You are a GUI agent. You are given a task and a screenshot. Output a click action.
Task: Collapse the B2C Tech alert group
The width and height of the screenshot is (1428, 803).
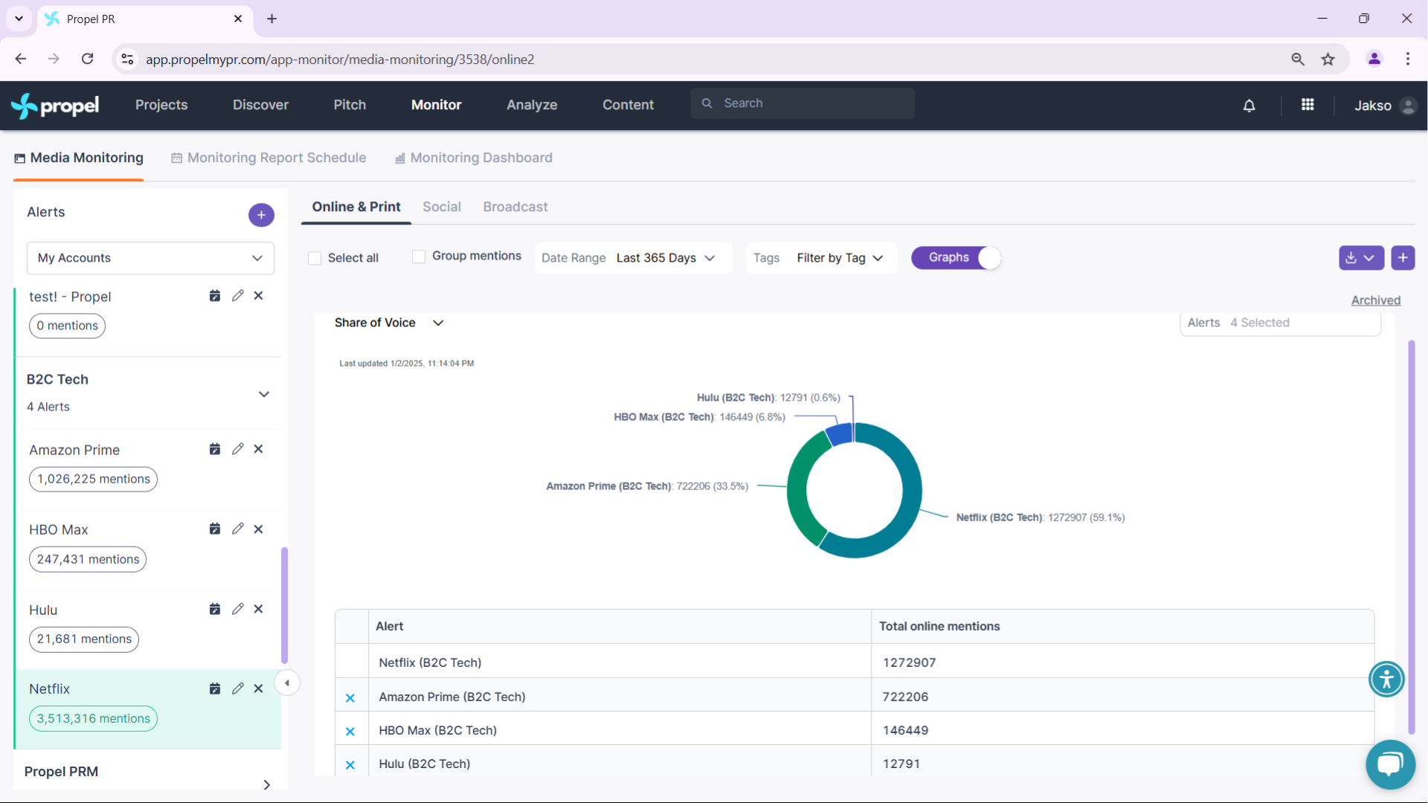point(264,394)
